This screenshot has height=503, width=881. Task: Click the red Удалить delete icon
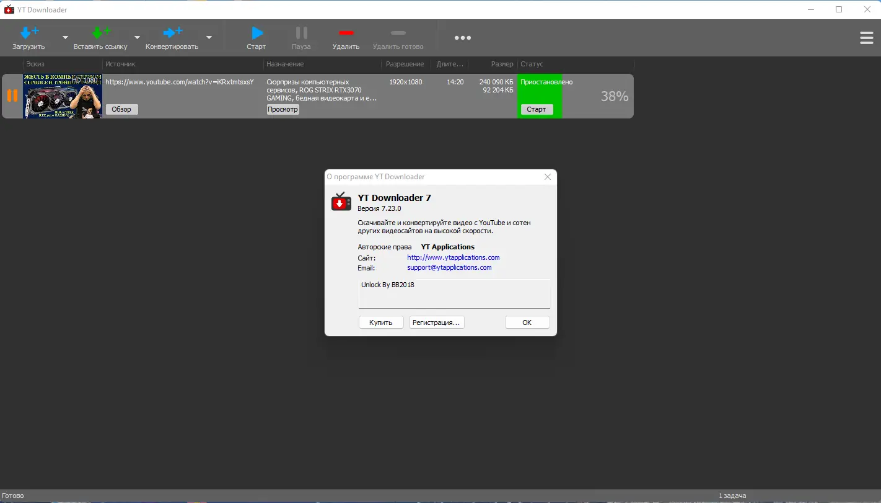pyautogui.click(x=346, y=33)
